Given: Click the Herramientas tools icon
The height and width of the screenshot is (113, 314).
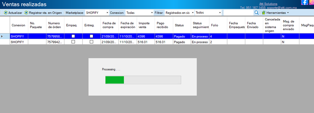Looking at the screenshot, I should pyautogui.click(x=264, y=13).
